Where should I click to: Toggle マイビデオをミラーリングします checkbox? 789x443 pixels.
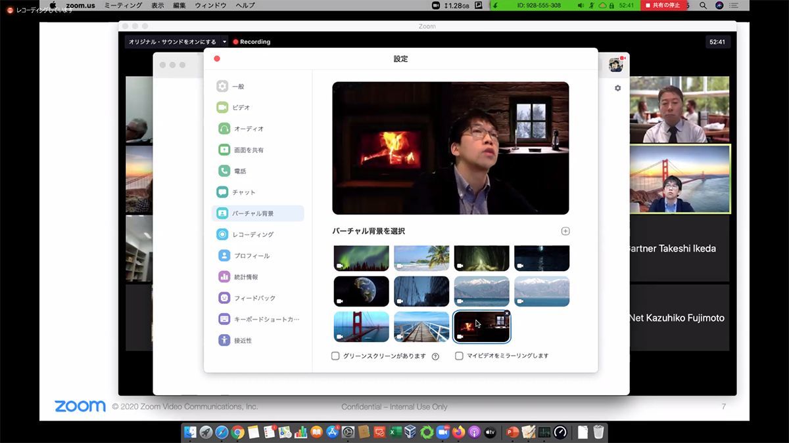click(460, 356)
